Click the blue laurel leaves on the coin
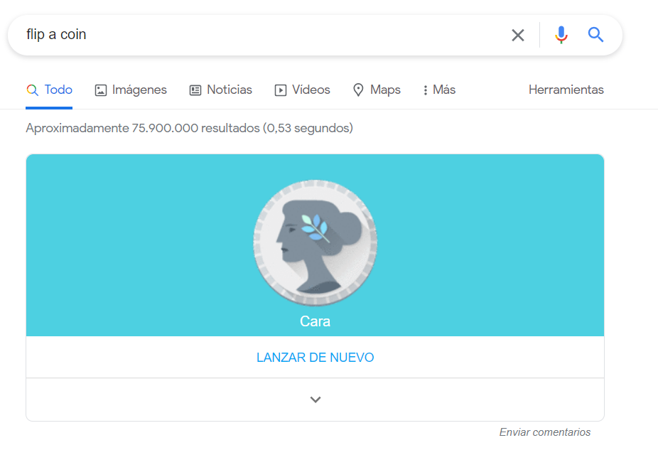The height and width of the screenshot is (455, 658). coord(315,225)
